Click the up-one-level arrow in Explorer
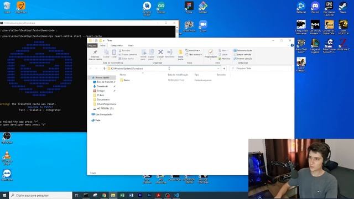 (x=104, y=69)
